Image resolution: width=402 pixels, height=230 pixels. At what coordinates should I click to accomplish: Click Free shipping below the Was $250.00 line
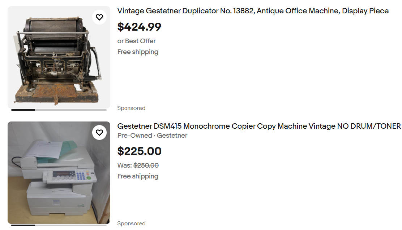click(138, 176)
